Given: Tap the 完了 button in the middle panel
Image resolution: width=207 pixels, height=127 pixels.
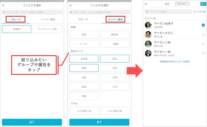Looking at the screenshot, I should 99,122.
